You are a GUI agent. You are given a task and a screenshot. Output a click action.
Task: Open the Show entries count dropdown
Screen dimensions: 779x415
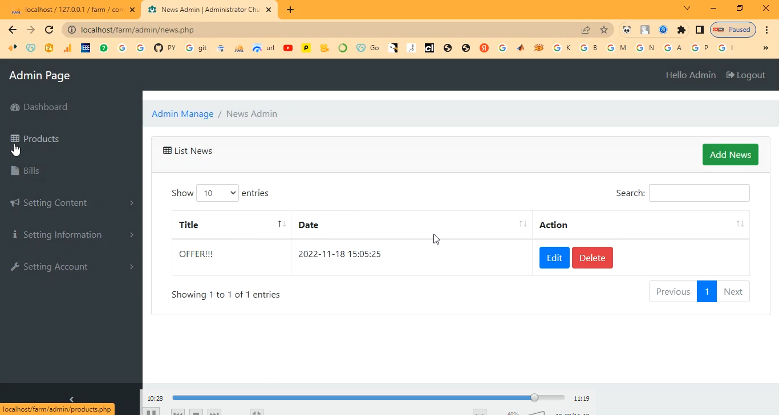click(x=217, y=193)
